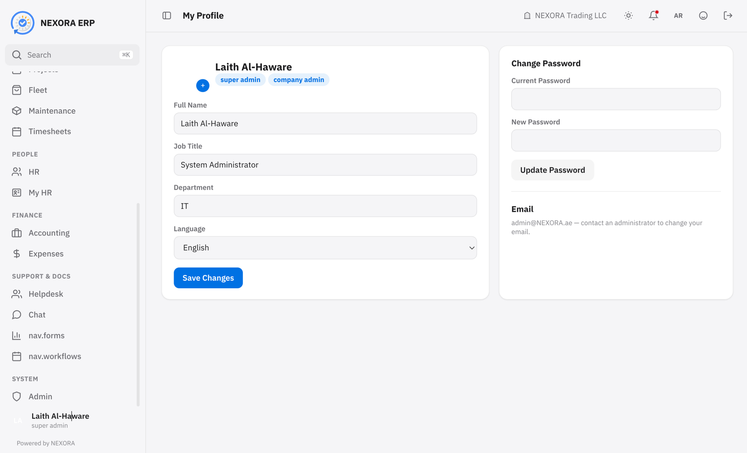Click the company admin role badge
Image resolution: width=747 pixels, height=453 pixels.
click(x=299, y=80)
